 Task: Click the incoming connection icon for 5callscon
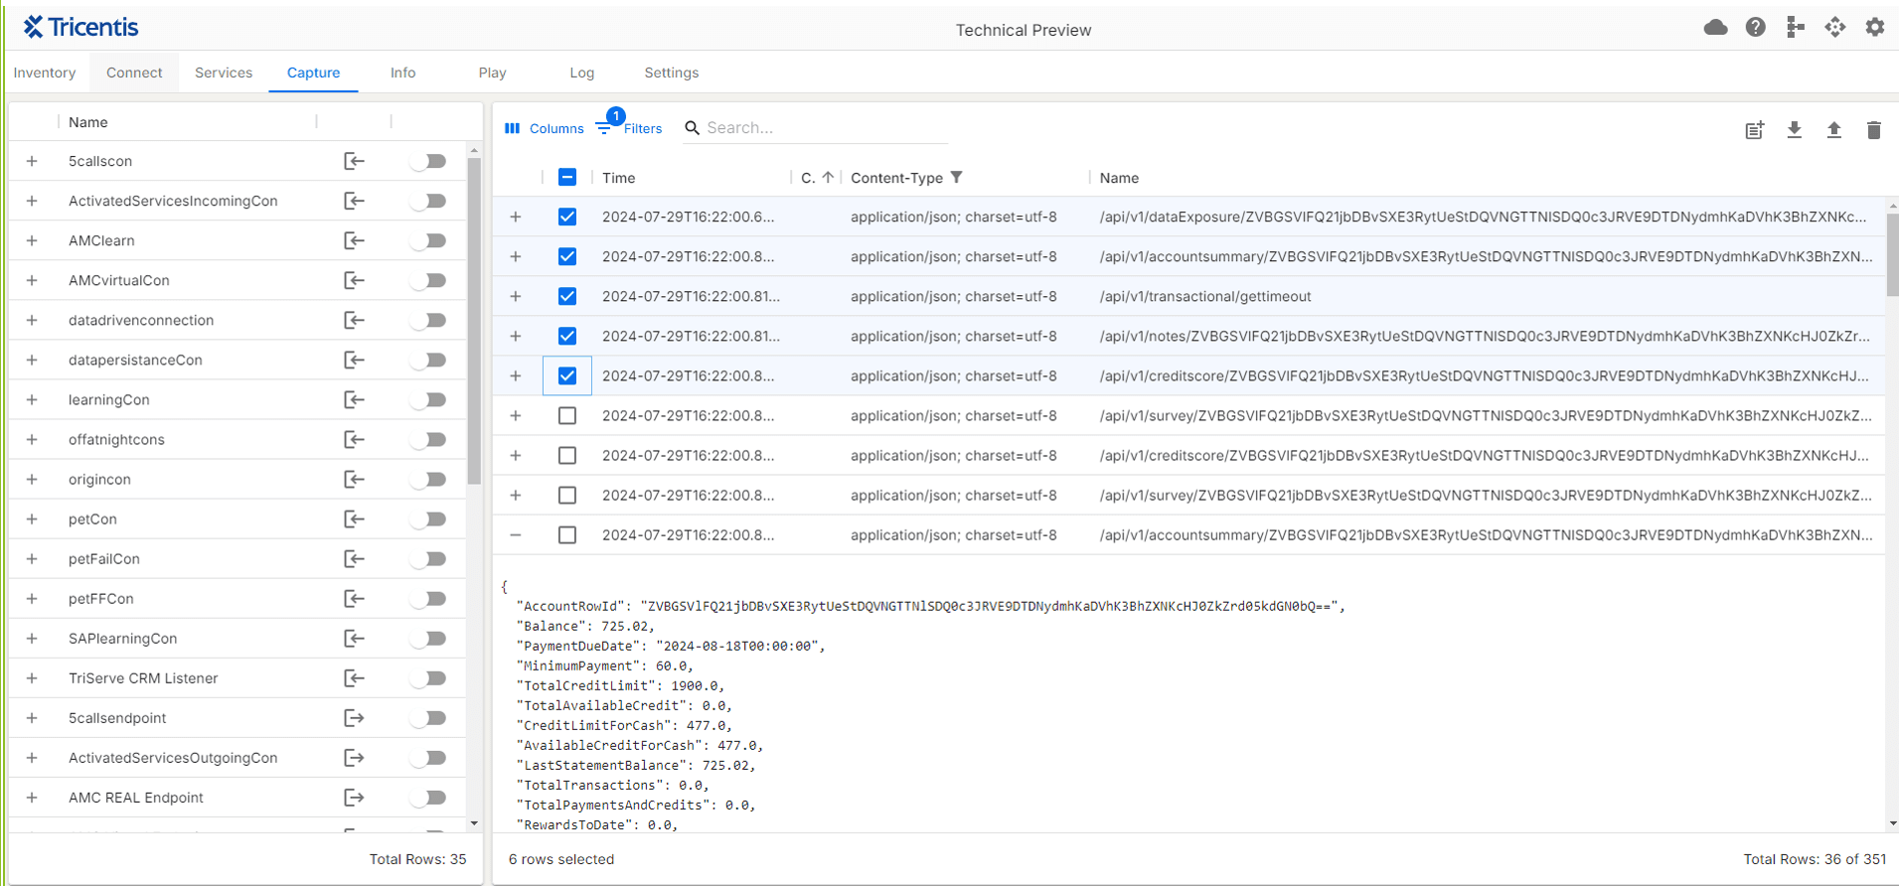[354, 161]
